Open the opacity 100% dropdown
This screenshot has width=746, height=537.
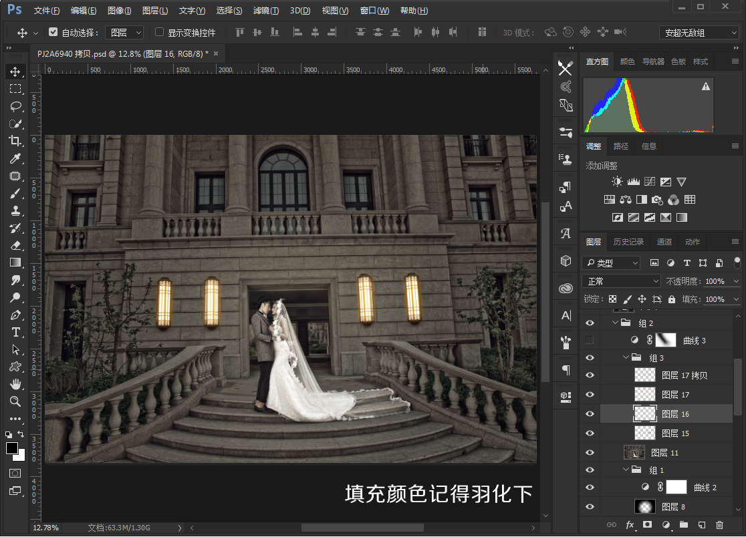coord(736,281)
